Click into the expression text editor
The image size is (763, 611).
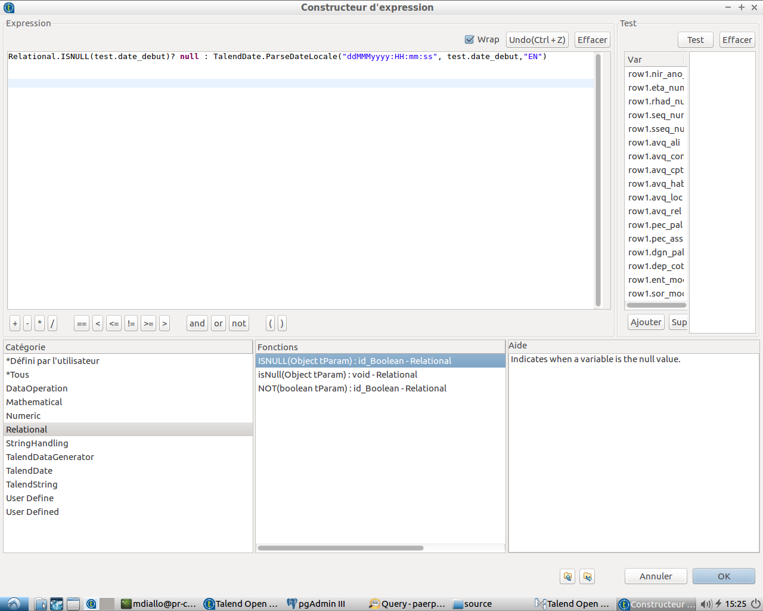(x=301, y=181)
